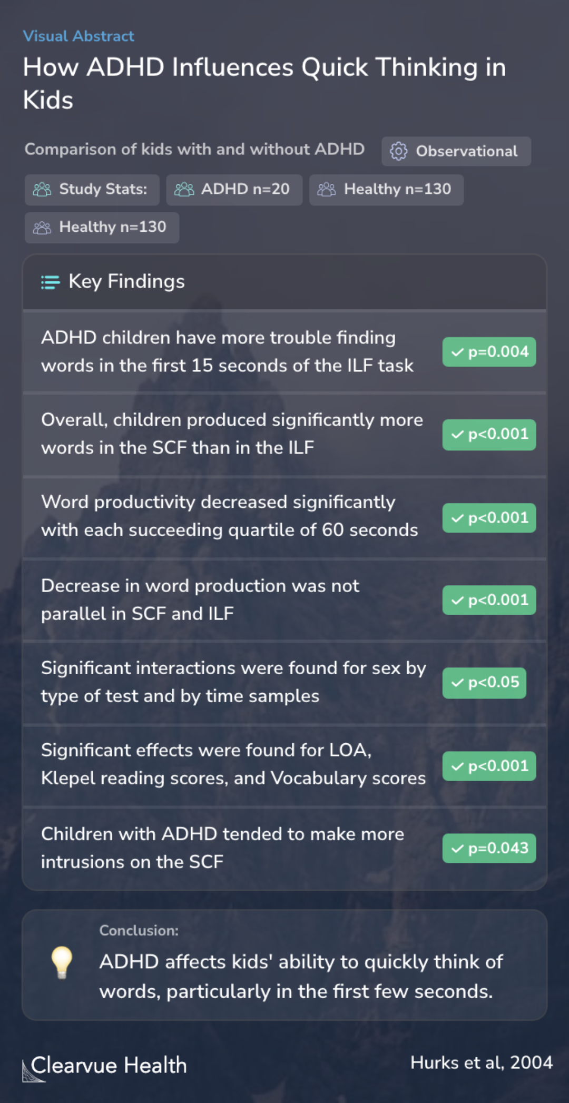Screen dimensions: 569x1103
Task: Click the checkmark on the p<0.05 badge
Action: tap(458, 683)
